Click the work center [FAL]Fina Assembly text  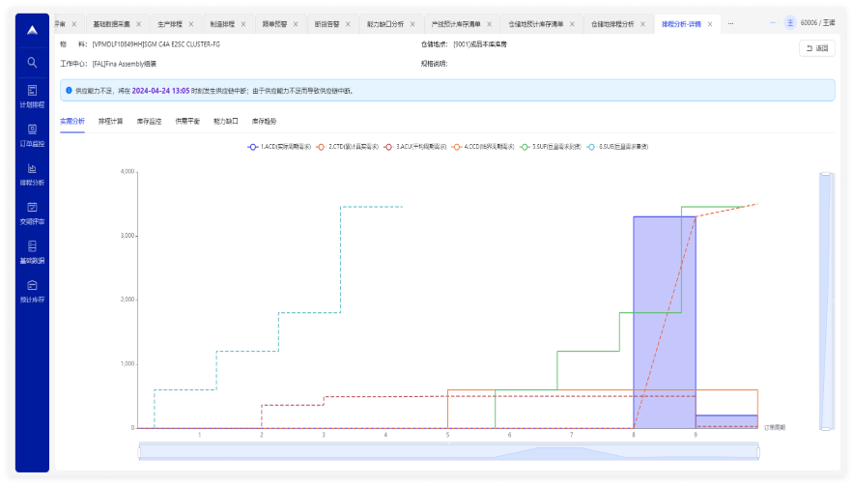pos(124,64)
